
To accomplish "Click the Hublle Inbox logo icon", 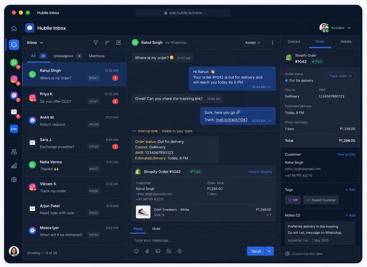I will click(x=30, y=28).
